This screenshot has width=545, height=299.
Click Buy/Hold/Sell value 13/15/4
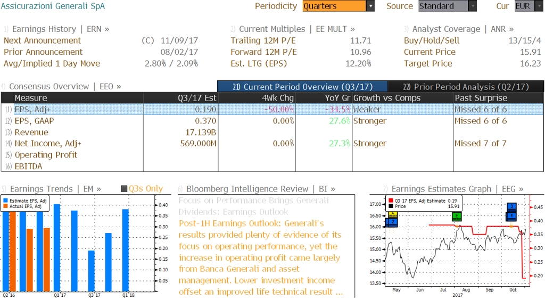point(525,40)
